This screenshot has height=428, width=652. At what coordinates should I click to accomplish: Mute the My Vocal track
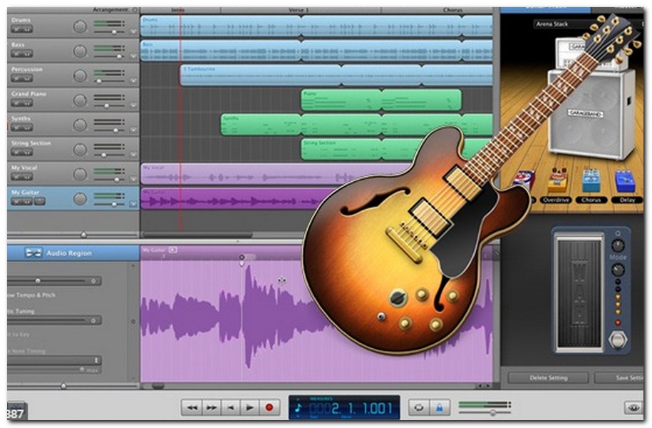(18, 175)
